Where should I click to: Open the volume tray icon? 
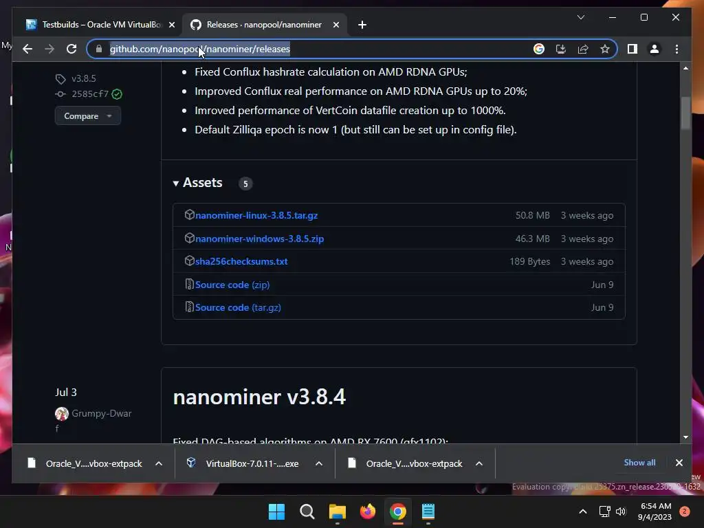click(x=621, y=511)
